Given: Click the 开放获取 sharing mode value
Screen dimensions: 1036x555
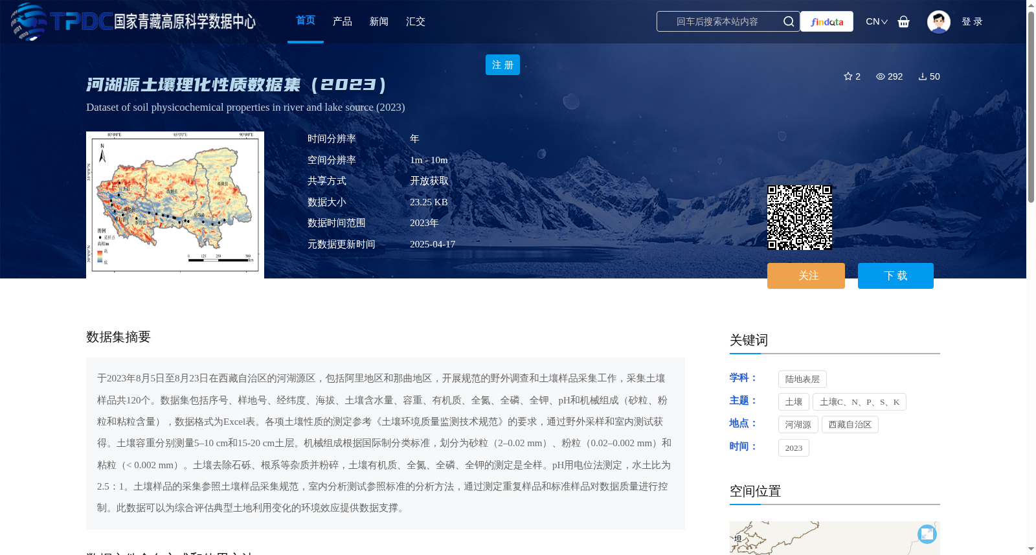Looking at the screenshot, I should click(429, 181).
